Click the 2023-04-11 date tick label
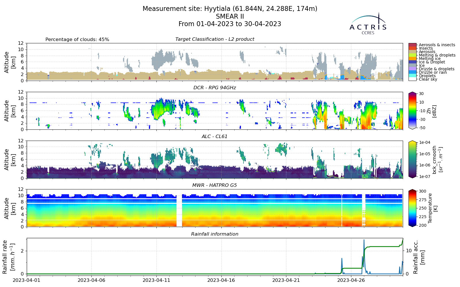The height and width of the screenshot is (287, 460). 156,280
